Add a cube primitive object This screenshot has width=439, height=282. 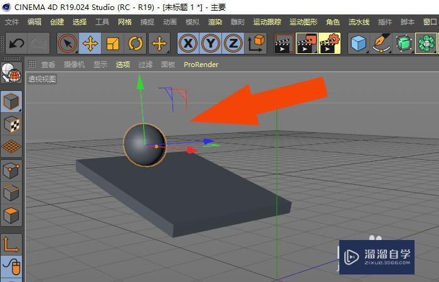[359, 44]
